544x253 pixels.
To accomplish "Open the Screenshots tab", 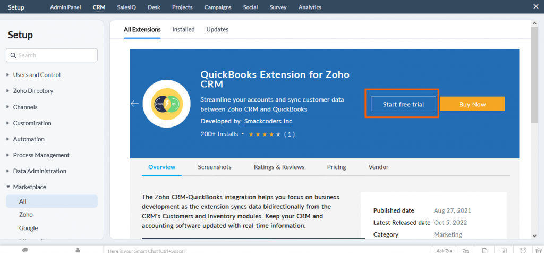I will (x=215, y=167).
